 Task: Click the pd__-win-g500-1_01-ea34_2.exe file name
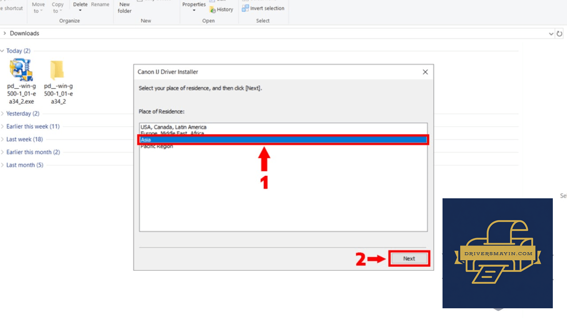21,94
